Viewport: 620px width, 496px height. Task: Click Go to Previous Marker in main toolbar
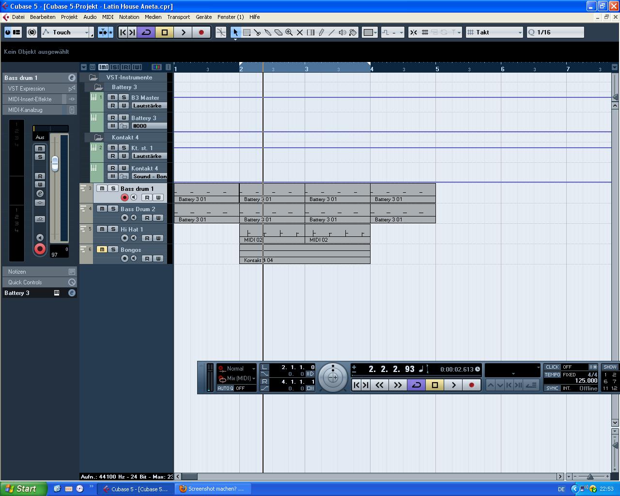[x=123, y=32]
